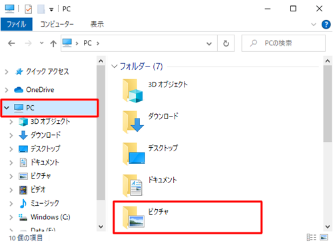Select the ダウンロード folder icon
The image size is (333, 245).
[x=133, y=122]
